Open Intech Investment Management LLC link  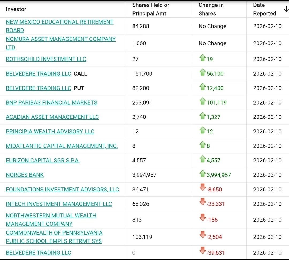[x=59, y=204]
